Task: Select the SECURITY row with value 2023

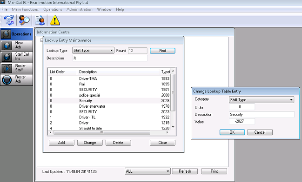Action: pos(109,112)
